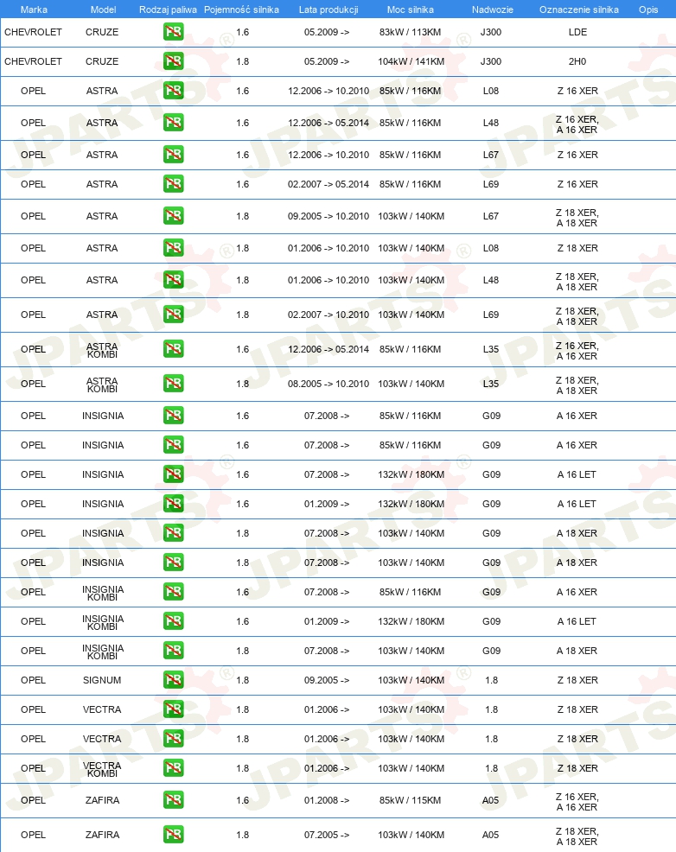The image size is (676, 852).
Task: Click fuel icon in Insignia Kombi 1.6 116KM row
Action: click(x=174, y=592)
